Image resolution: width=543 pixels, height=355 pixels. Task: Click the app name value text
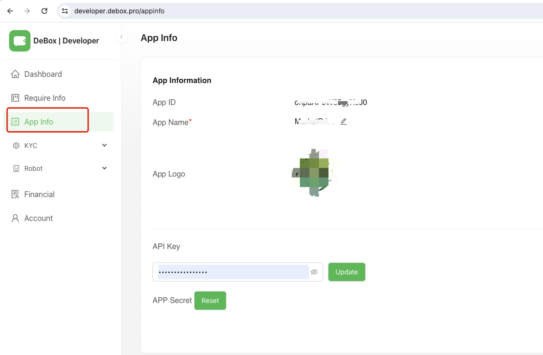click(x=315, y=121)
